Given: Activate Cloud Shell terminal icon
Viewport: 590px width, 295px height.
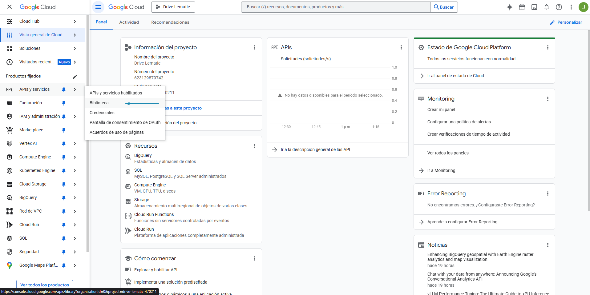Looking at the screenshot, I should pos(534,7).
